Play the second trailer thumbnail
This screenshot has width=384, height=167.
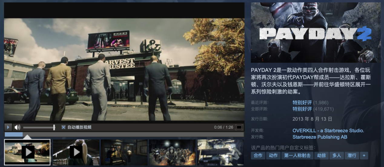coord(76,152)
